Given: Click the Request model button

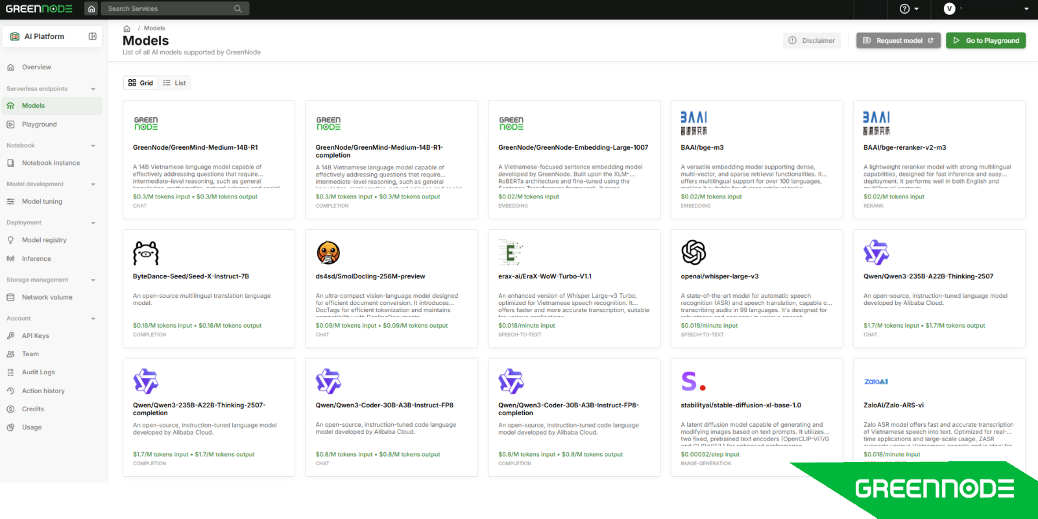Looking at the screenshot, I should [898, 40].
